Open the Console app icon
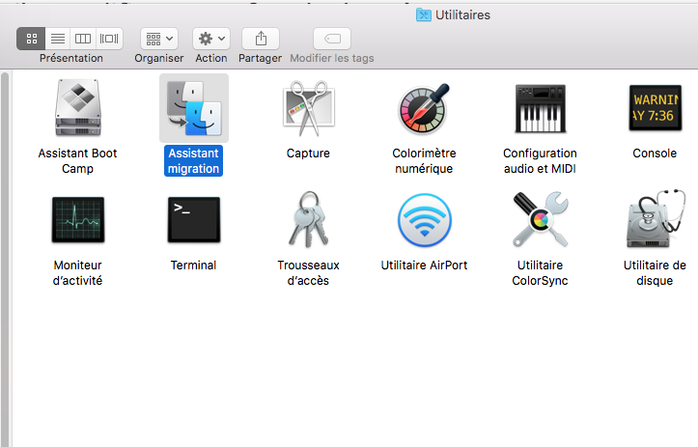Viewport: 698px width, 447px height. 655,108
